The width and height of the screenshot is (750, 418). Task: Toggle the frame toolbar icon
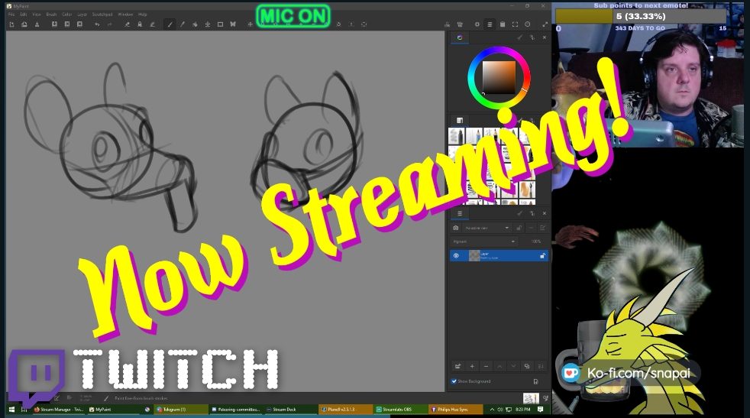click(515, 24)
